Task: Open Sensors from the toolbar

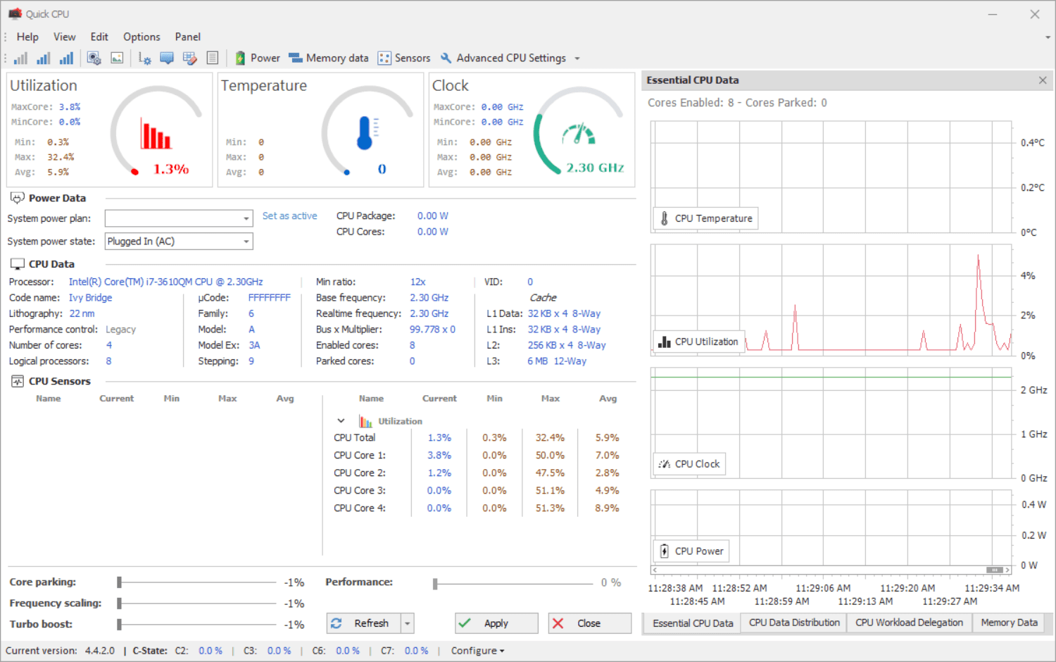Action: (404, 58)
